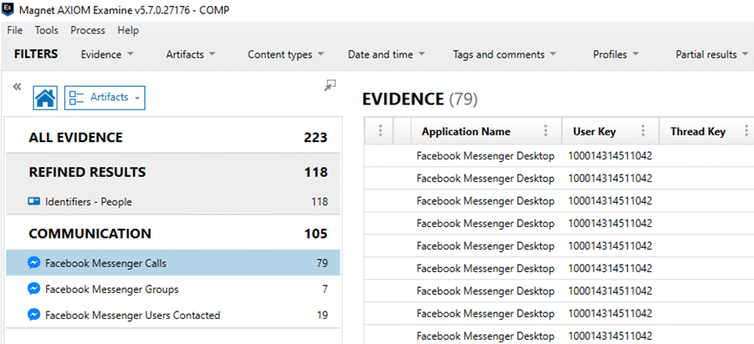Open the Help menu
The image size is (754, 344).
[128, 30]
